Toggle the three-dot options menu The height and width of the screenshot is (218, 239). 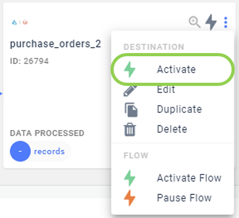tap(226, 22)
